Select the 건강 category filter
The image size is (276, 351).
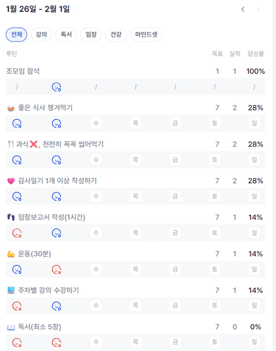(116, 34)
